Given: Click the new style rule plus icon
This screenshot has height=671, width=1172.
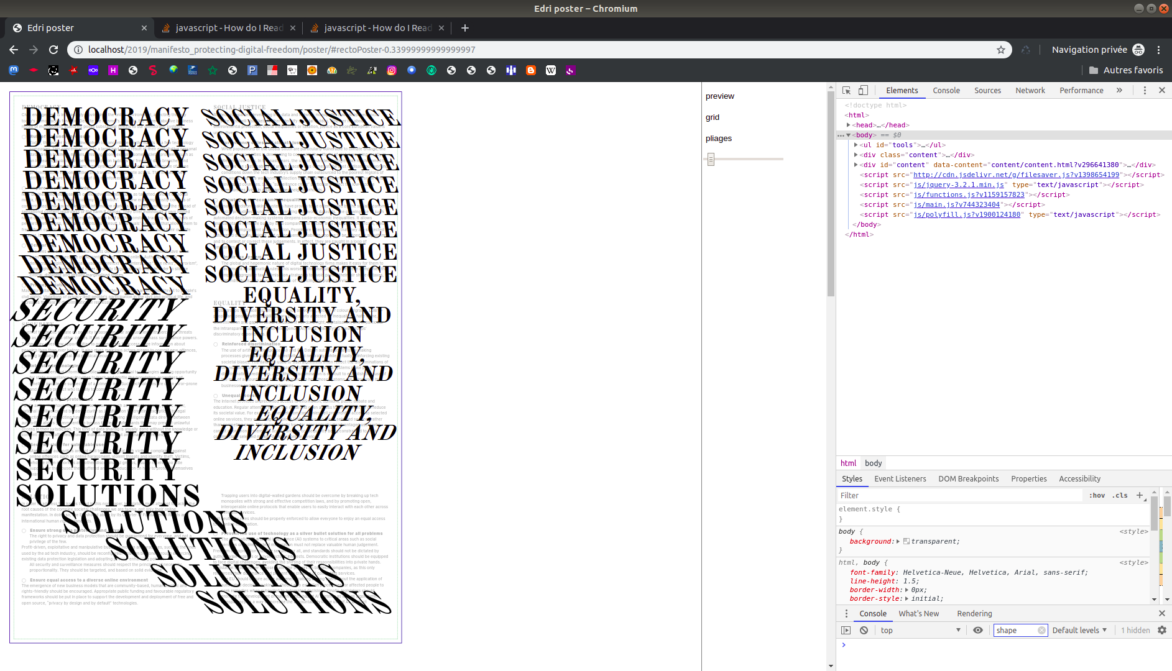Looking at the screenshot, I should (x=1140, y=495).
